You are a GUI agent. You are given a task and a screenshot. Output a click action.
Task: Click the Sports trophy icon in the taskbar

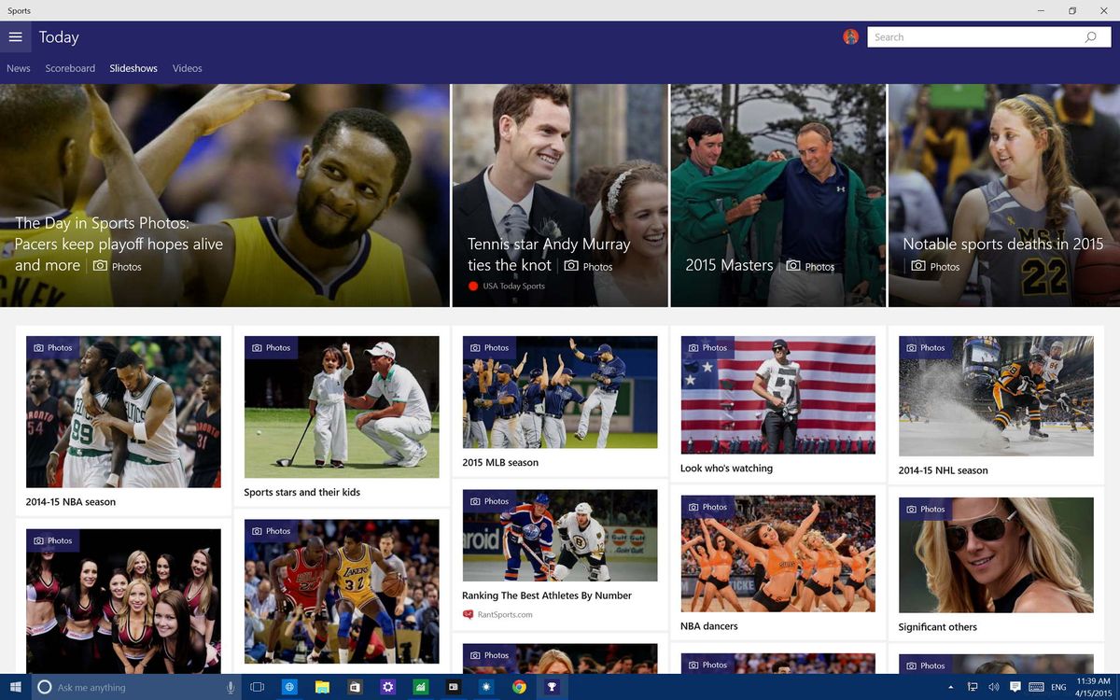(552, 687)
